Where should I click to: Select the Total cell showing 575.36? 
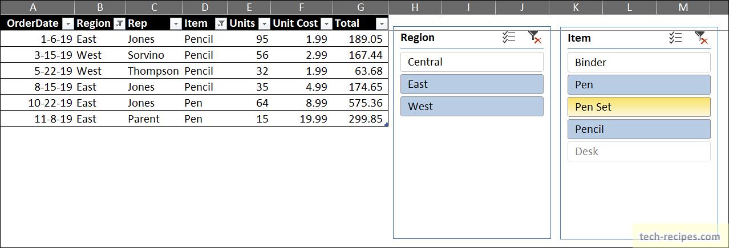[361, 103]
